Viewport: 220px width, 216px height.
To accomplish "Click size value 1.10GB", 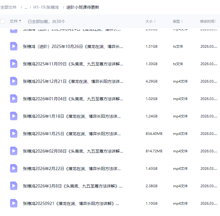I will click(x=152, y=203).
